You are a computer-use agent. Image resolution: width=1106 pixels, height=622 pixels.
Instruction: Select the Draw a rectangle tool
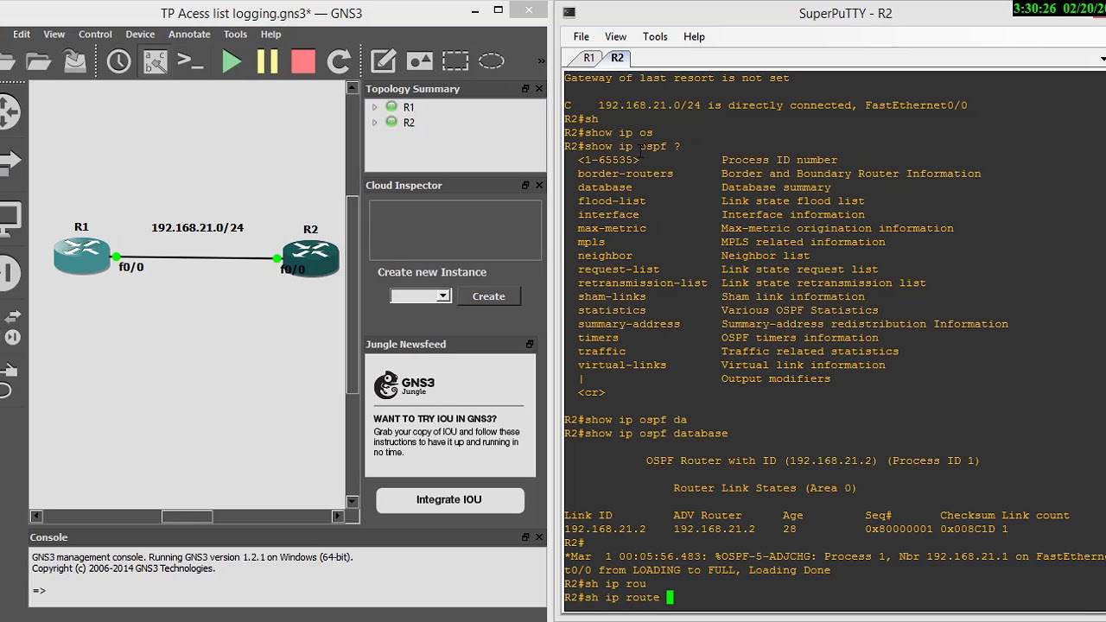[455, 61]
